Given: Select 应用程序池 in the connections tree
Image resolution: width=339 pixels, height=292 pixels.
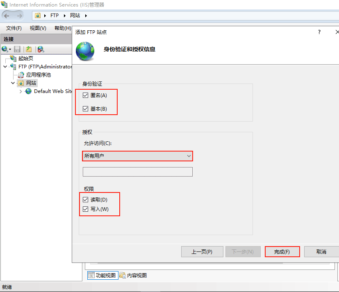Looking at the screenshot, I should point(39,75).
